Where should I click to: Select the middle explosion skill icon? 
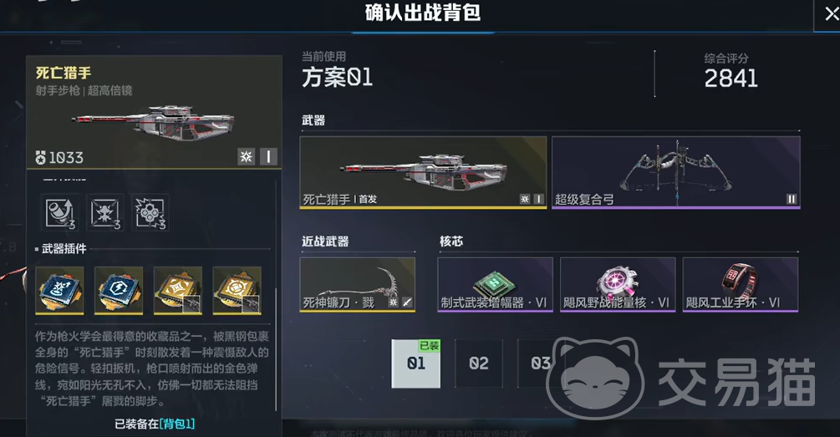pos(105,212)
